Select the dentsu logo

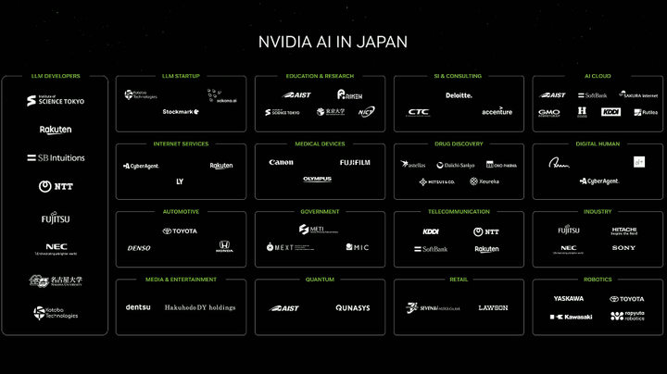click(x=138, y=307)
